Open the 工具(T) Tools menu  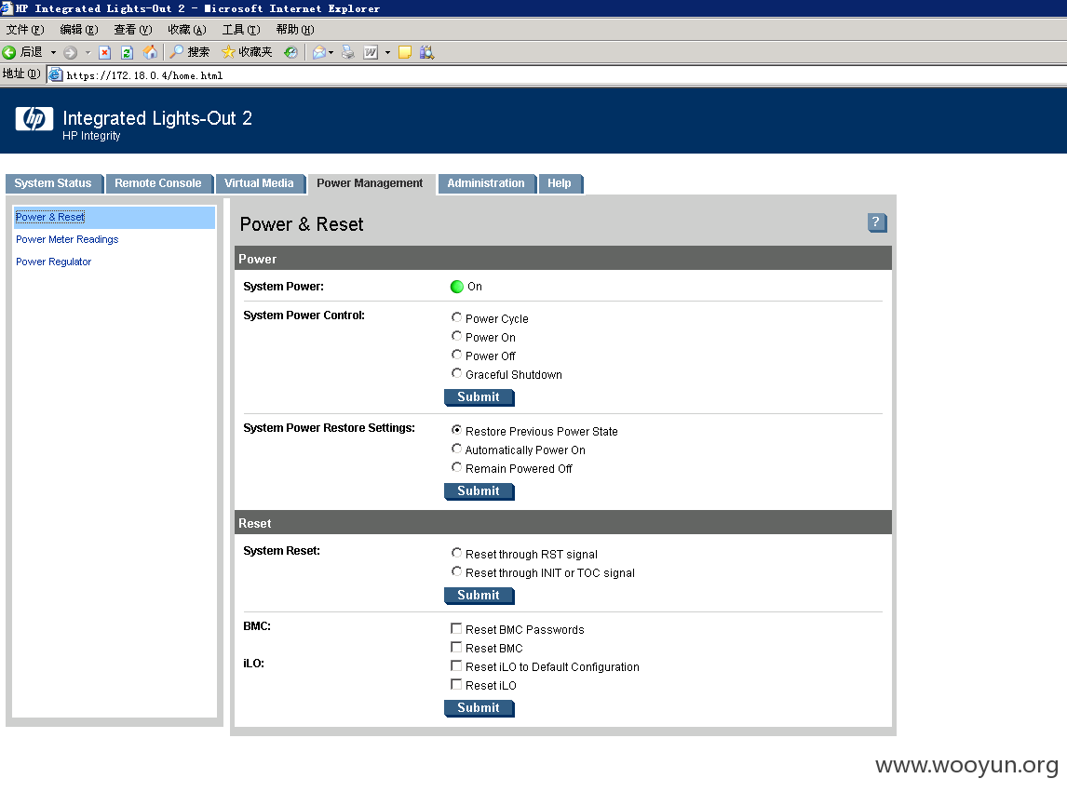241,29
